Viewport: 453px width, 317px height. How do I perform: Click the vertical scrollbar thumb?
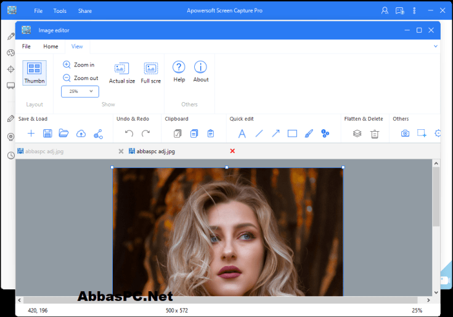436,197
